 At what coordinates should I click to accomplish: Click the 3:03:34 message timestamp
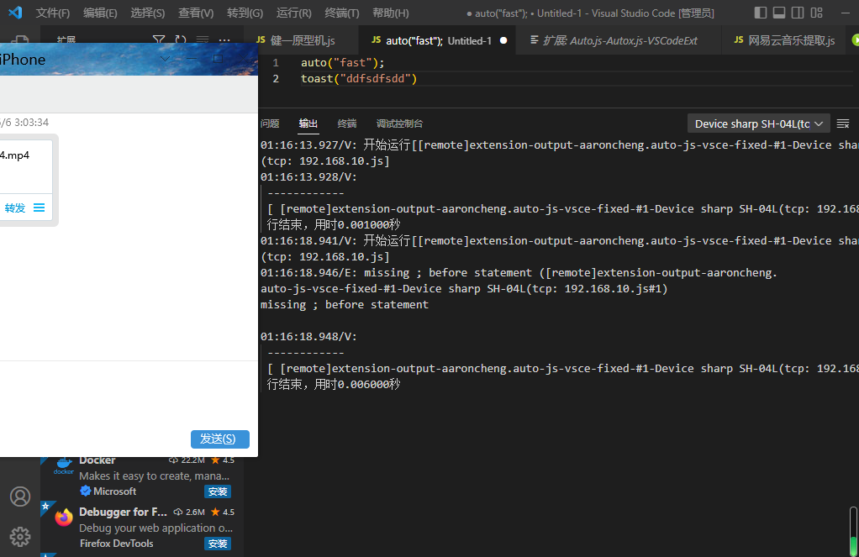point(31,122)
